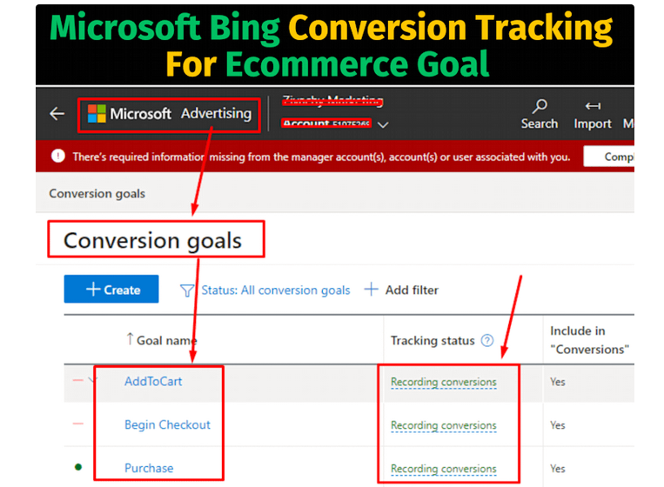Expand the account selector chevron
Image resolution: width=664 pixels, height=487 pixels.
click(x=383, y=125)
